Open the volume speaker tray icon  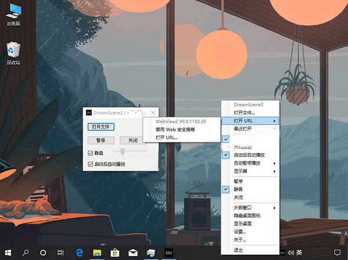tap(291, 252)
